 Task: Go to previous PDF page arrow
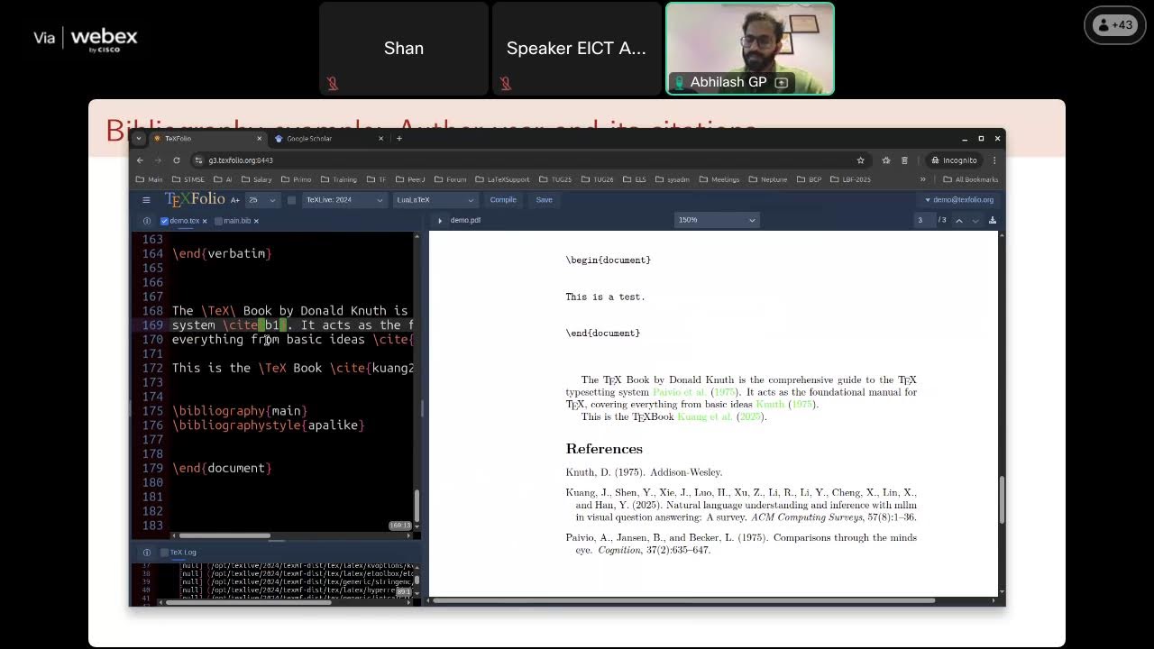pyautogui.click(x=959, y=220)
